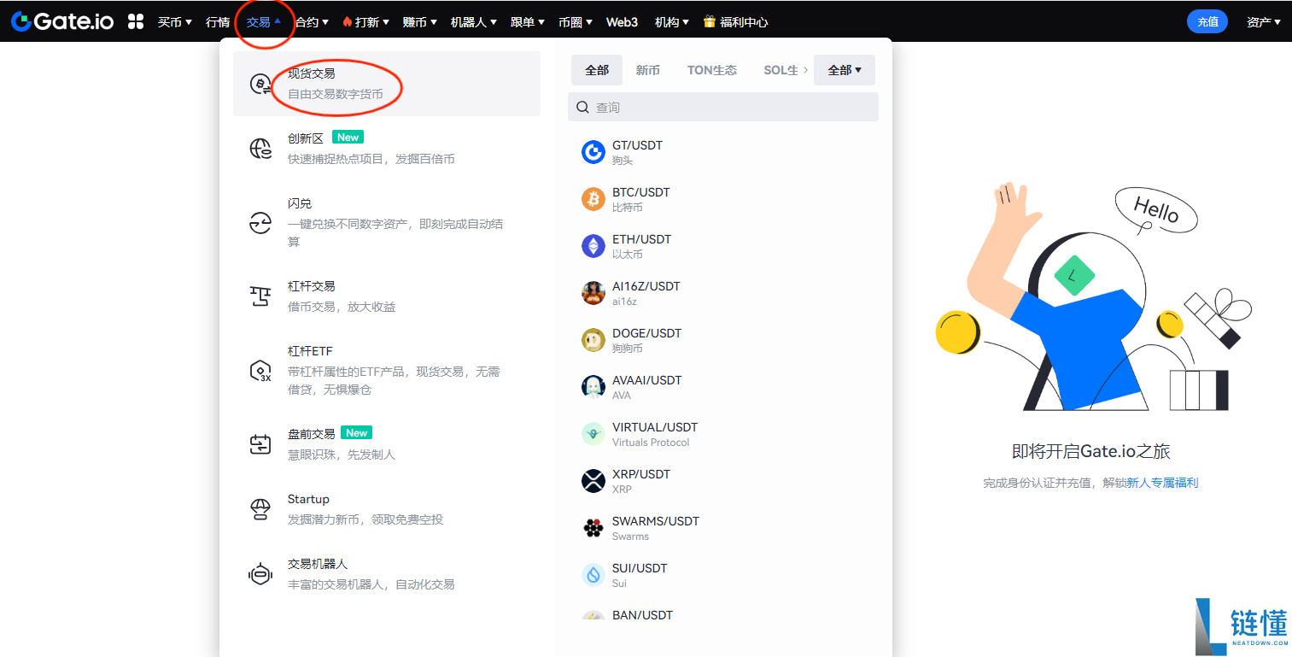The width and height of the screenshot is (1292, 657).
Task: Click the Innovation Zone globe icon
Action: [x=260, y=149]
